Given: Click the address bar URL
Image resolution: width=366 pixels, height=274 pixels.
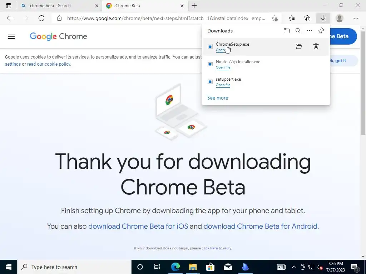Looking at the screenshot, I should [166, 18].
